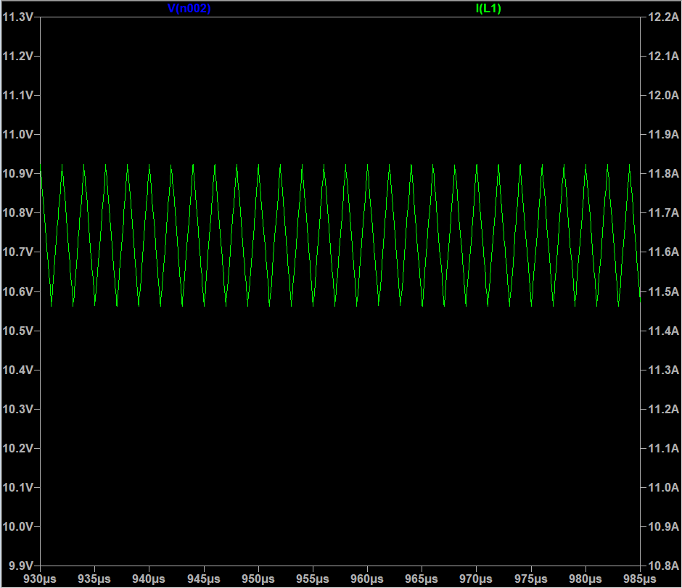Click the 10.7V left axis label
The width and height of the screenshot is (682, 588).
coord(18,252)
